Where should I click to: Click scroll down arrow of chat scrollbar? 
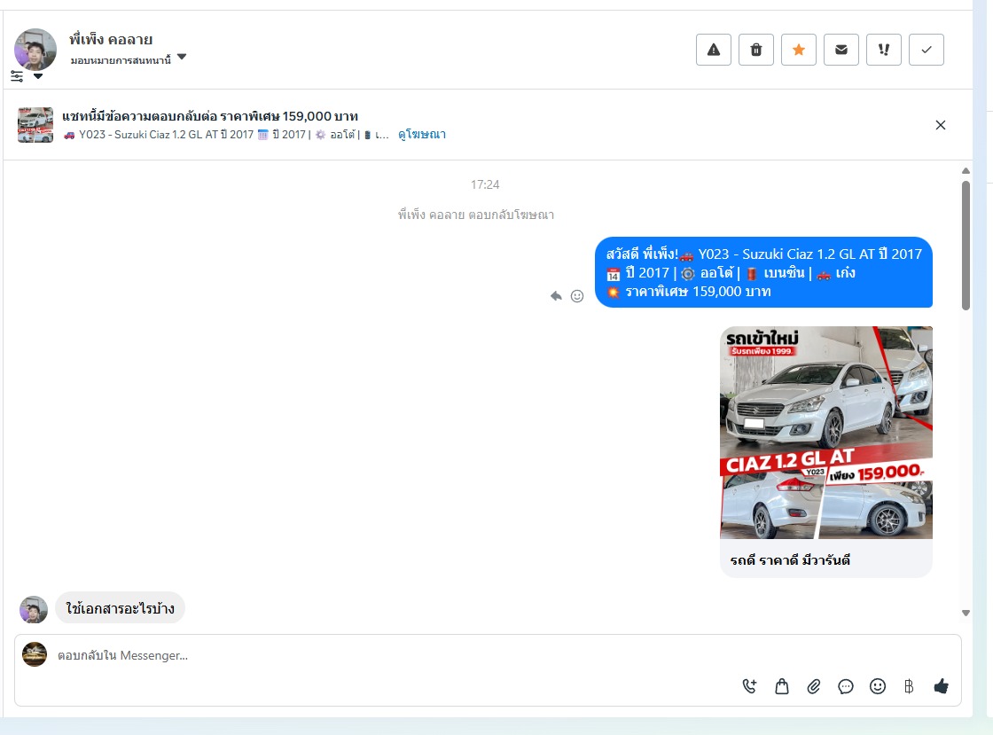(x=966, y=613)
